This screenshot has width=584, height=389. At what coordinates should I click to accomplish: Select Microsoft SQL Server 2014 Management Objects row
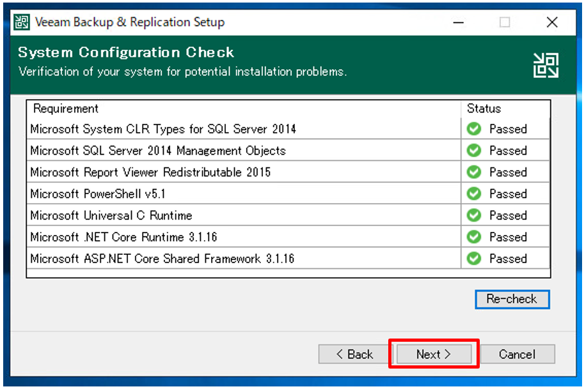tap(288, 150)
